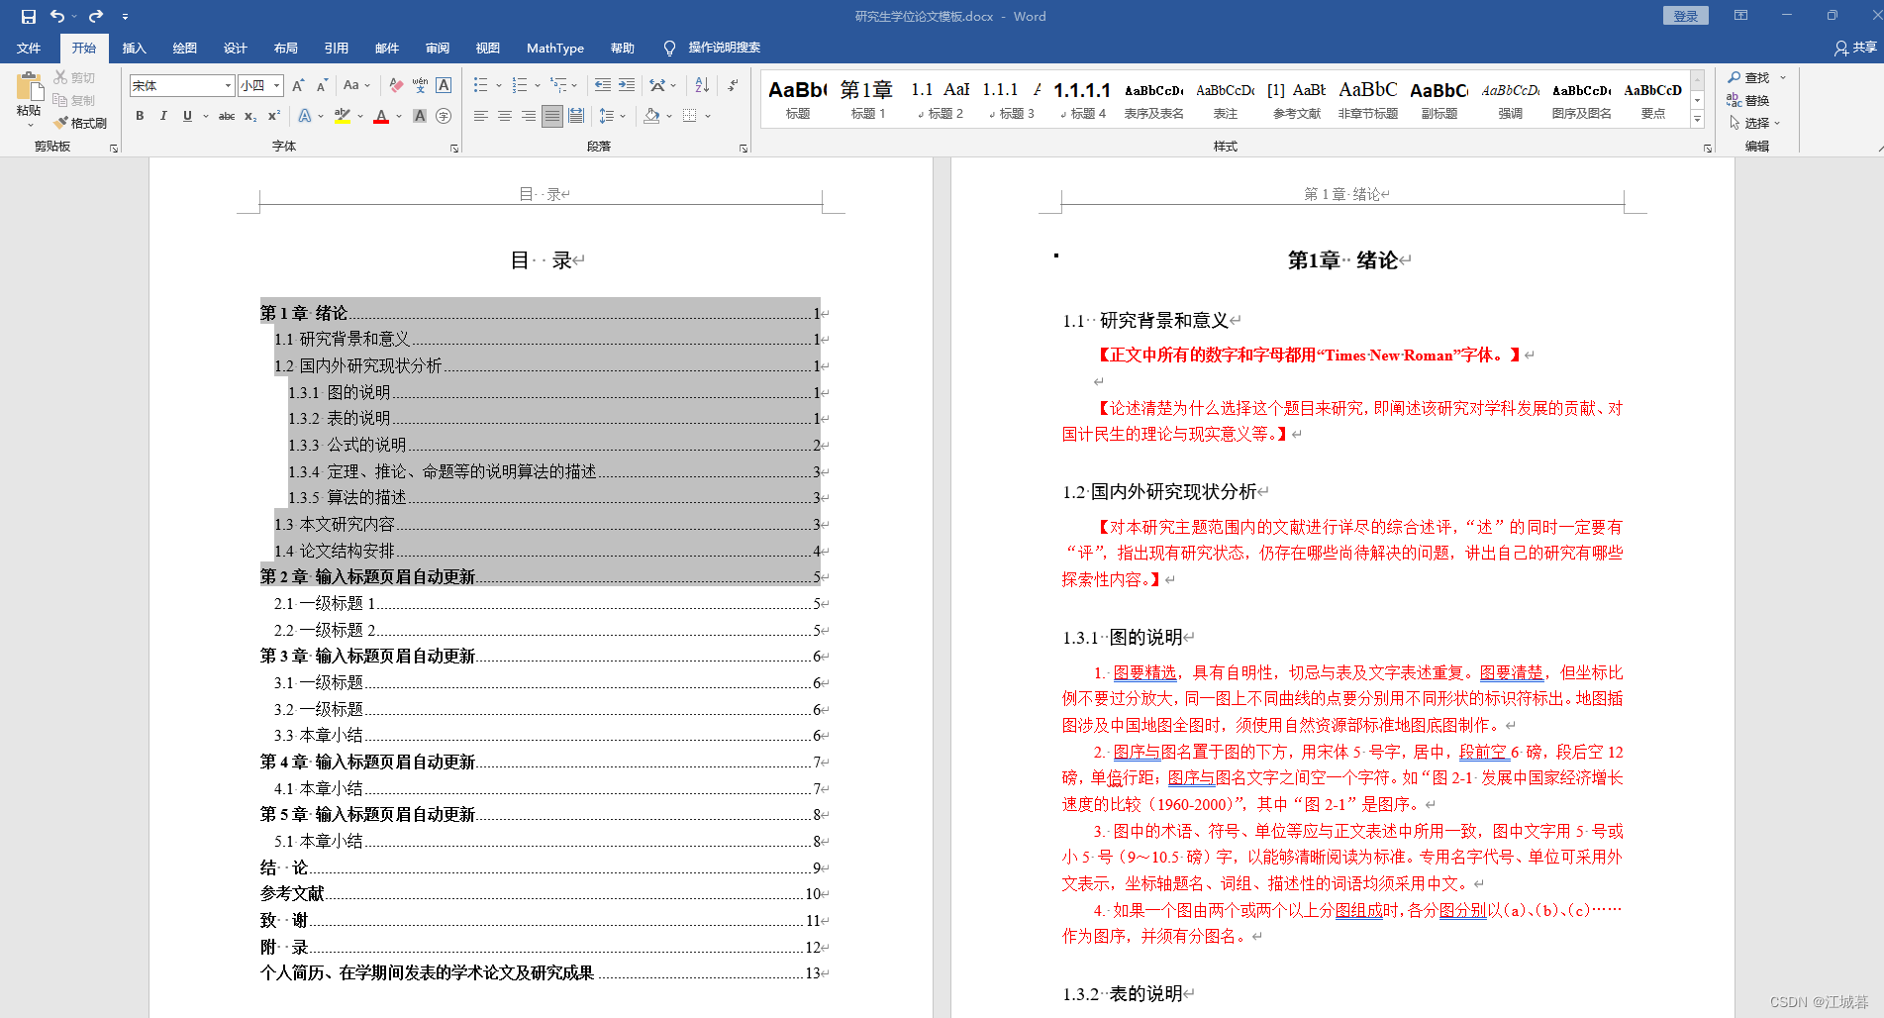This screenshot has width=1884, height=1018.
Task: Expand bullet list options arrow
Action: (x=498, y=86)
